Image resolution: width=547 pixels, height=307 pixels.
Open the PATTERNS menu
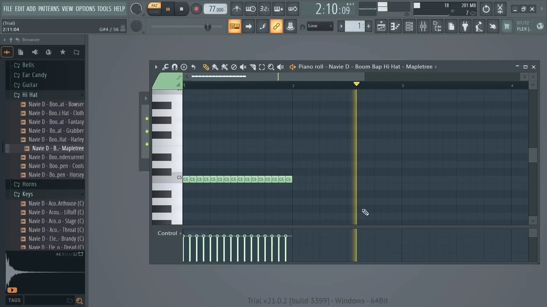(x=48, y=9)
